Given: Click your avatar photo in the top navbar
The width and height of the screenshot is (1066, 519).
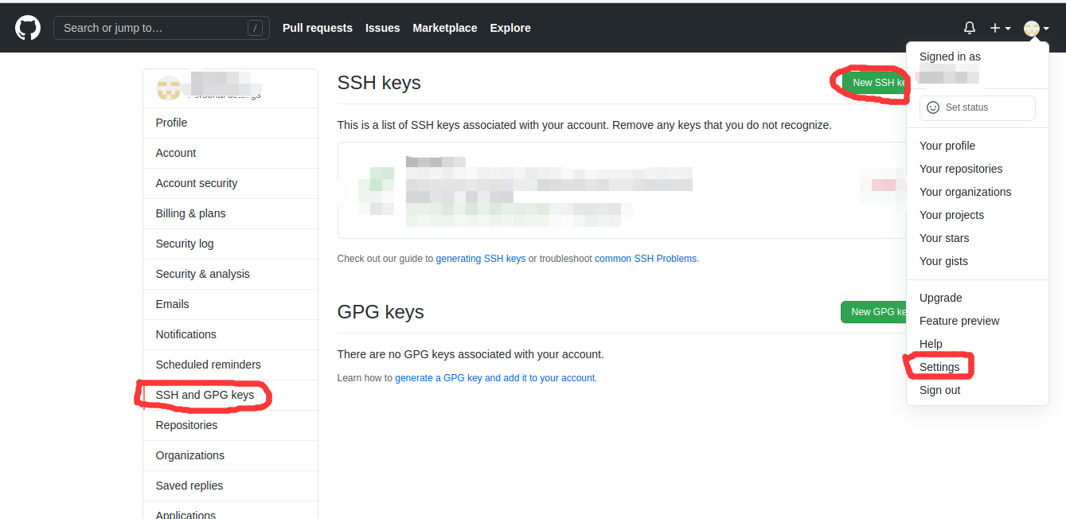Looking at the screenshot, I should click(x=1030, y=28).
